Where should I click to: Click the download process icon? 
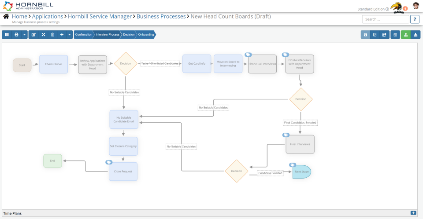coord(416,34)
